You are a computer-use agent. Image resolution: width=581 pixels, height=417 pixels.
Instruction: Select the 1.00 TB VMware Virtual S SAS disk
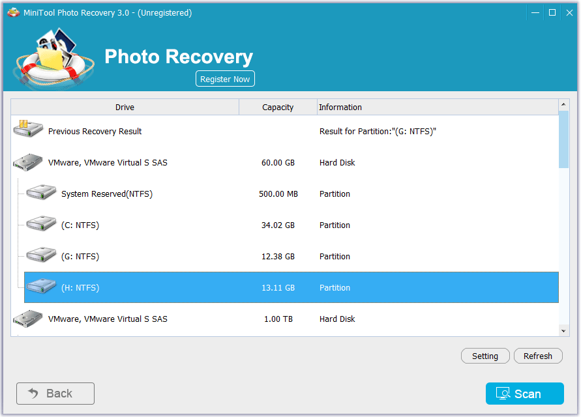[284, 319]
